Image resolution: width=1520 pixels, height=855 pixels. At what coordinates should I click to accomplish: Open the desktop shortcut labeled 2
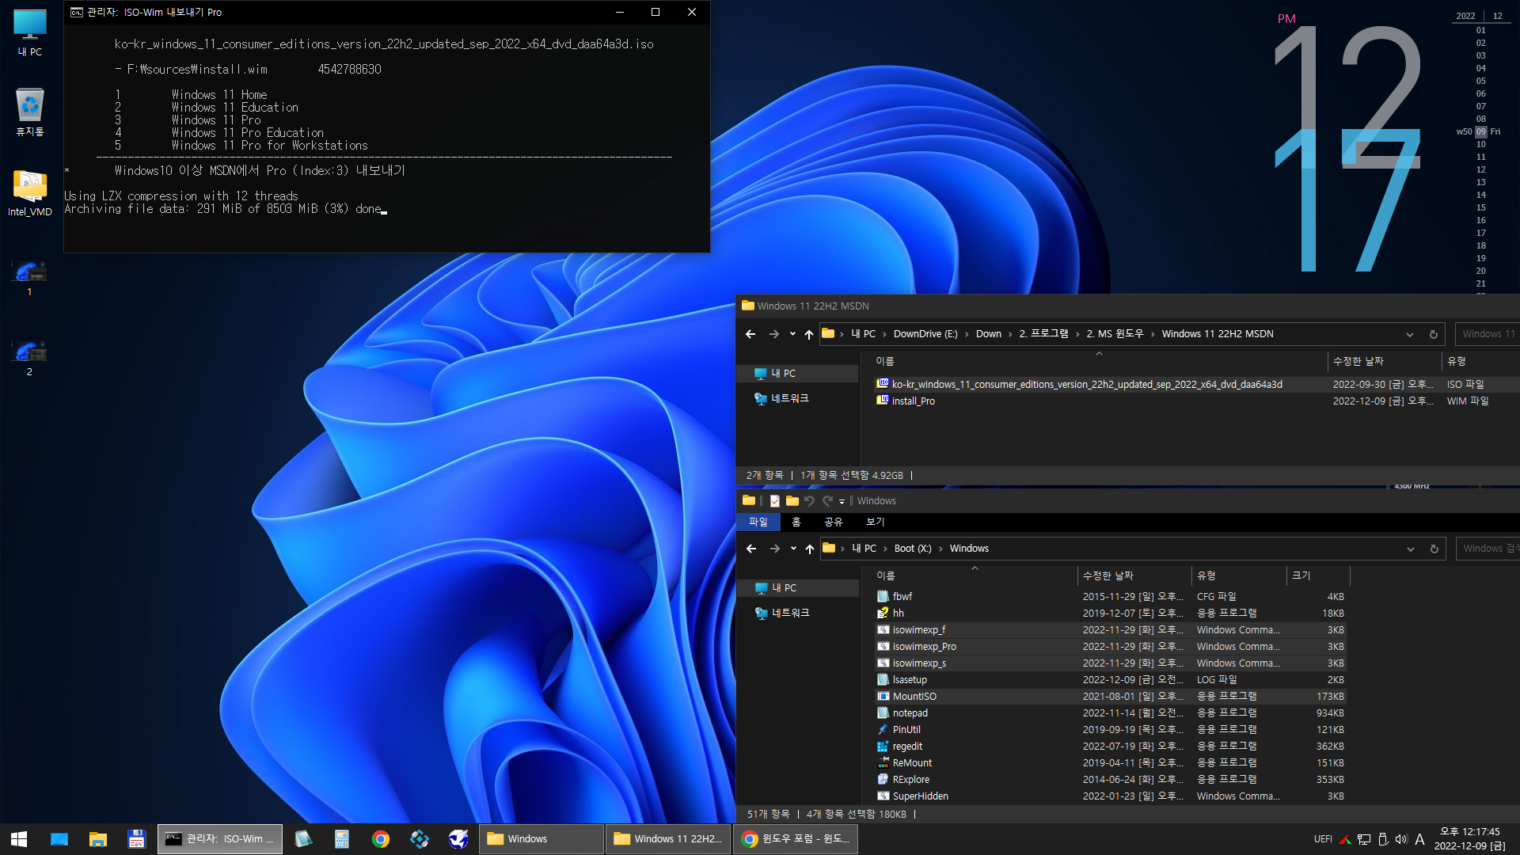pos(30,358)
